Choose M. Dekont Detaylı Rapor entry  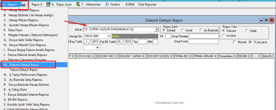click(34, 65)
